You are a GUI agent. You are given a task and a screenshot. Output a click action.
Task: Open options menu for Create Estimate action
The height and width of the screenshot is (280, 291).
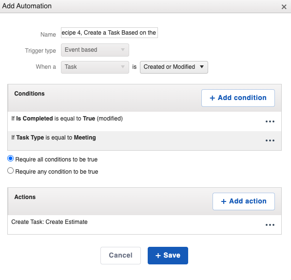[270, 225]
